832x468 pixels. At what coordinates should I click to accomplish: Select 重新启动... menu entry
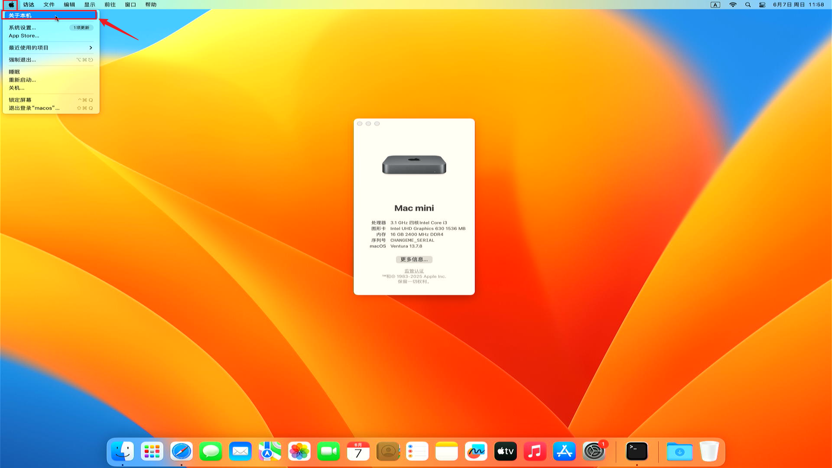point(51,80)
